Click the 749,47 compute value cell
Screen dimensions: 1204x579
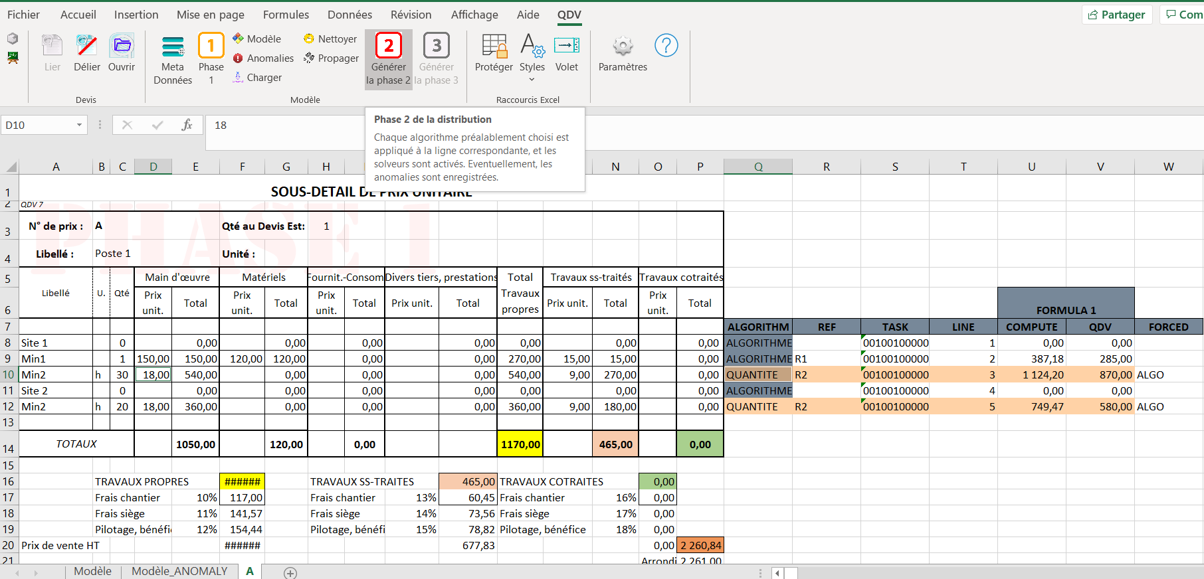tap(1032, 406)
